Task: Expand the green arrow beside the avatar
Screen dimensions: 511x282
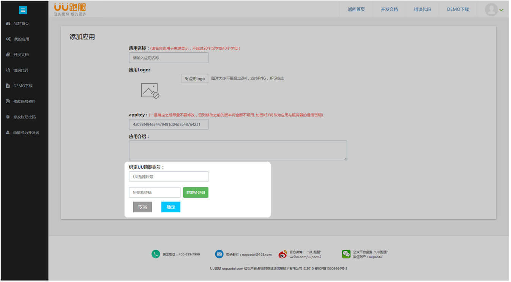Action: click(502, 10)
